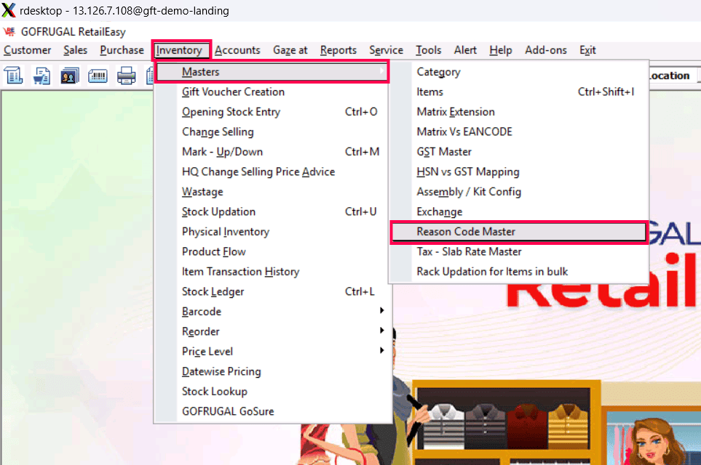This screenshot has width=701, height=465.
Task: Expand the Masters submenu
Action: click(x=272, y=72)
